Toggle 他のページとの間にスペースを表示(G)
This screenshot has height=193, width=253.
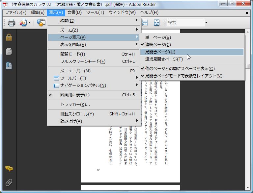pyautogui.click(x=192, y=69)
